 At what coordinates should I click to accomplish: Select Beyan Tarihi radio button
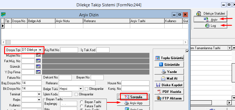(82, 102)
